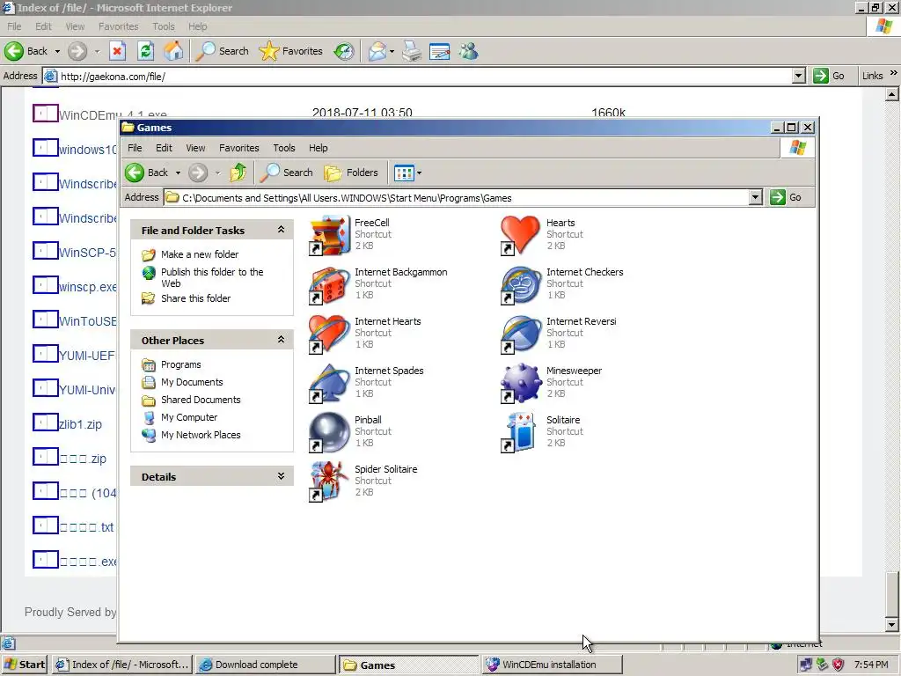
Task: Click Back in the Games window toolbar
Action: 147,173
